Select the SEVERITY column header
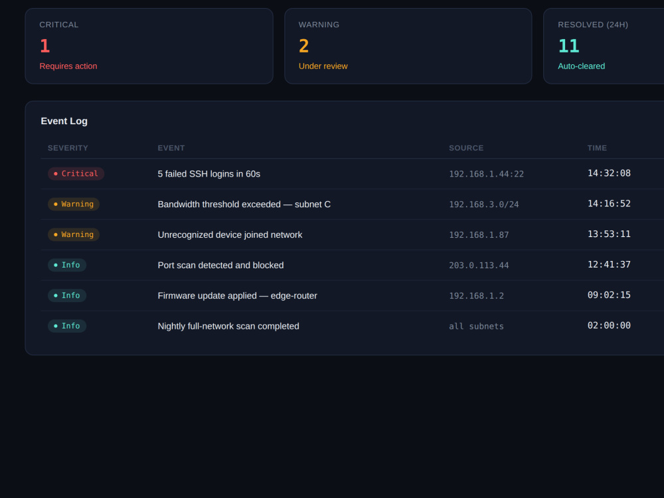 68,148
